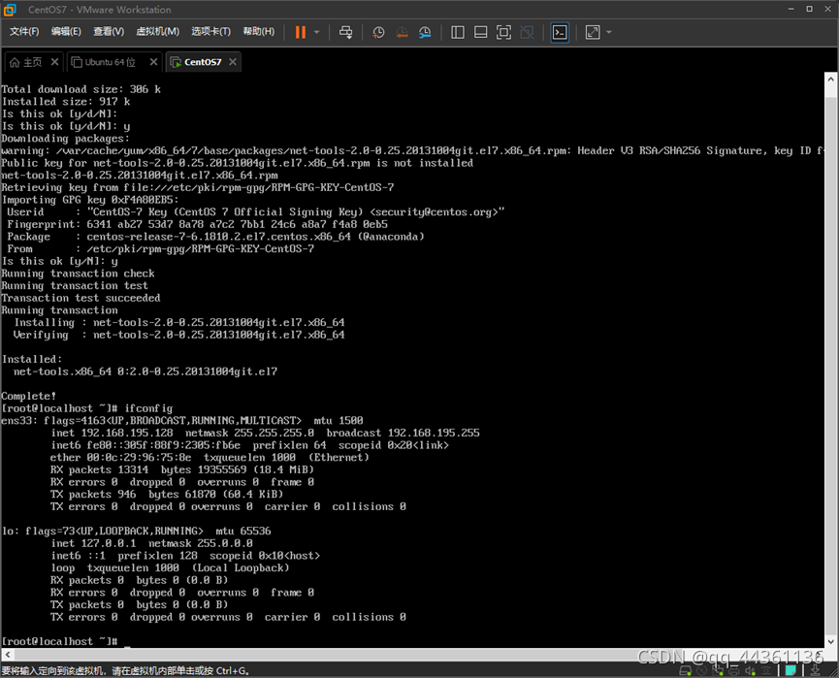This screenshot has width=839, height=678.
Task: Open the power options dropdown beside the pause button
Action: point(317,32)
